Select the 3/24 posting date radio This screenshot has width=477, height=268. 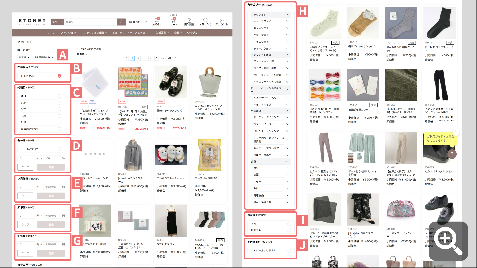click(x=60, y=103)
